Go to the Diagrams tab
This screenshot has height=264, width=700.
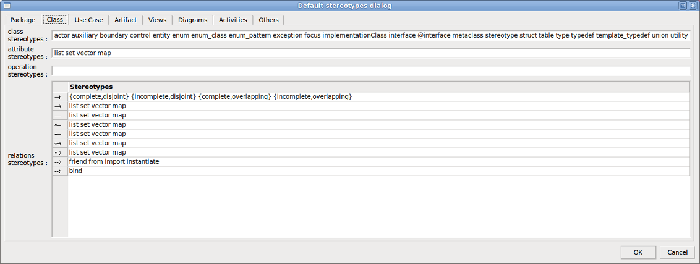(192, 20)
